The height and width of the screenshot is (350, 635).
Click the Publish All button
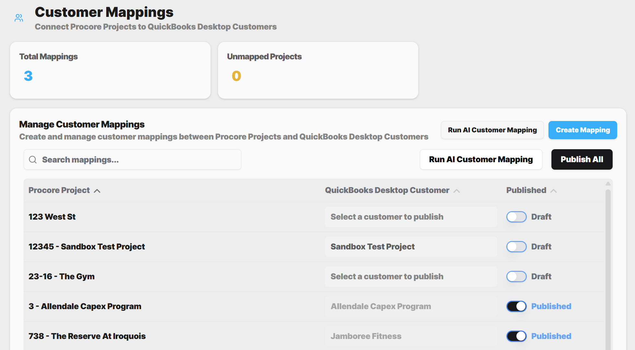[582, 159]
